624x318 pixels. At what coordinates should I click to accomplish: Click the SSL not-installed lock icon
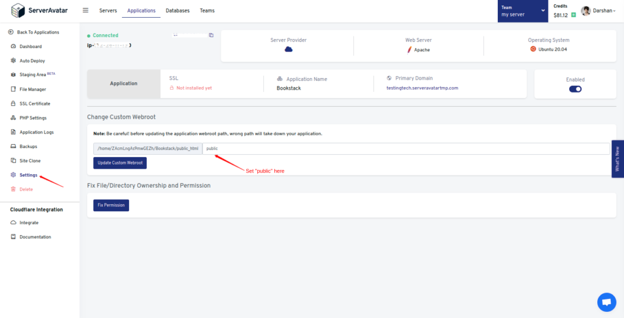pyautogui.click(x=172, y=88)
